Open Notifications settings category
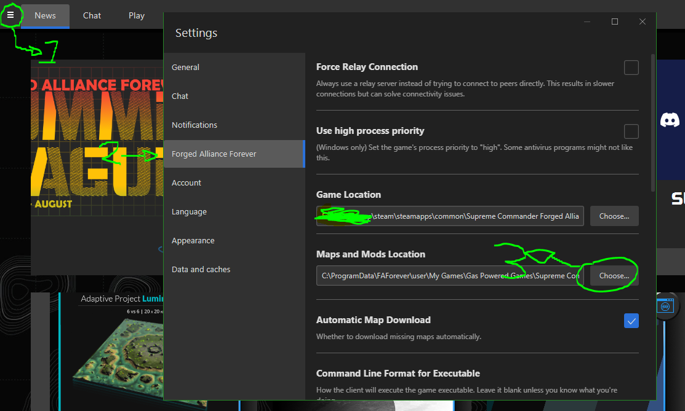685x411 pixels. [234, 125]
